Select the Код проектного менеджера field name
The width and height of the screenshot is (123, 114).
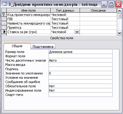(29, 15)
